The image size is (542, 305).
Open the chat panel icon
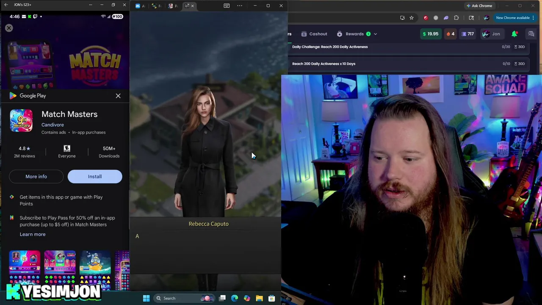(531, 34)
